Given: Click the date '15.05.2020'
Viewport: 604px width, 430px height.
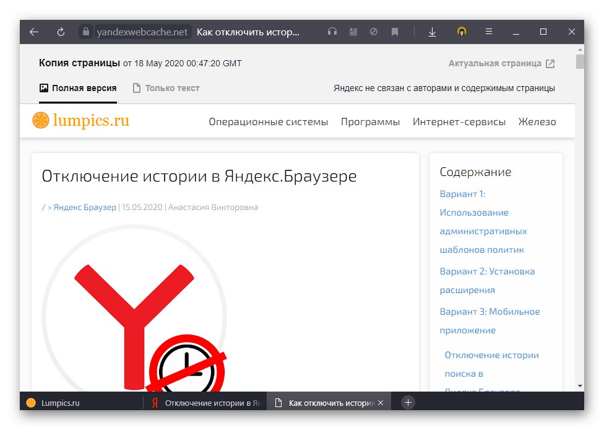Looking at the screenshot, I should pos(142,208).
